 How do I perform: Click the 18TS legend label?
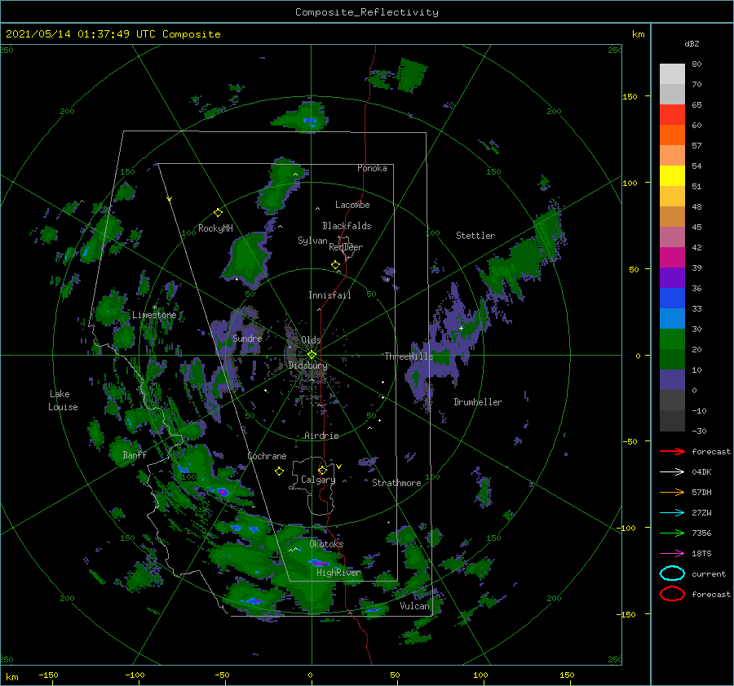tap(701, 554)
